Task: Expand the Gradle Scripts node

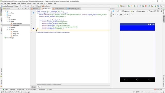Action: click(3, 38)
